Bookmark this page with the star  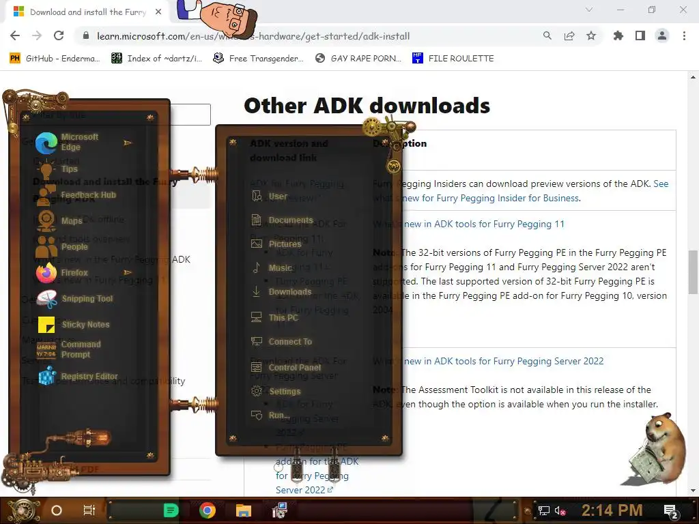(x=591, y=35)
